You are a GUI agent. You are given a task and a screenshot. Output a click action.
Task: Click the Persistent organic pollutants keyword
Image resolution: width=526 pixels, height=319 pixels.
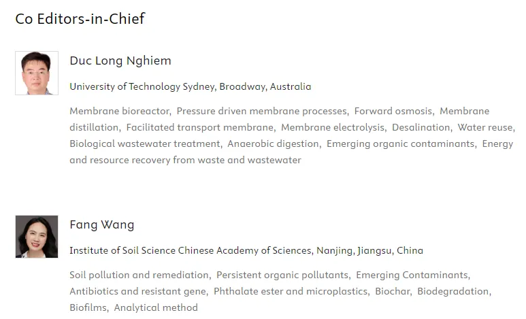(x=282, y=275)
